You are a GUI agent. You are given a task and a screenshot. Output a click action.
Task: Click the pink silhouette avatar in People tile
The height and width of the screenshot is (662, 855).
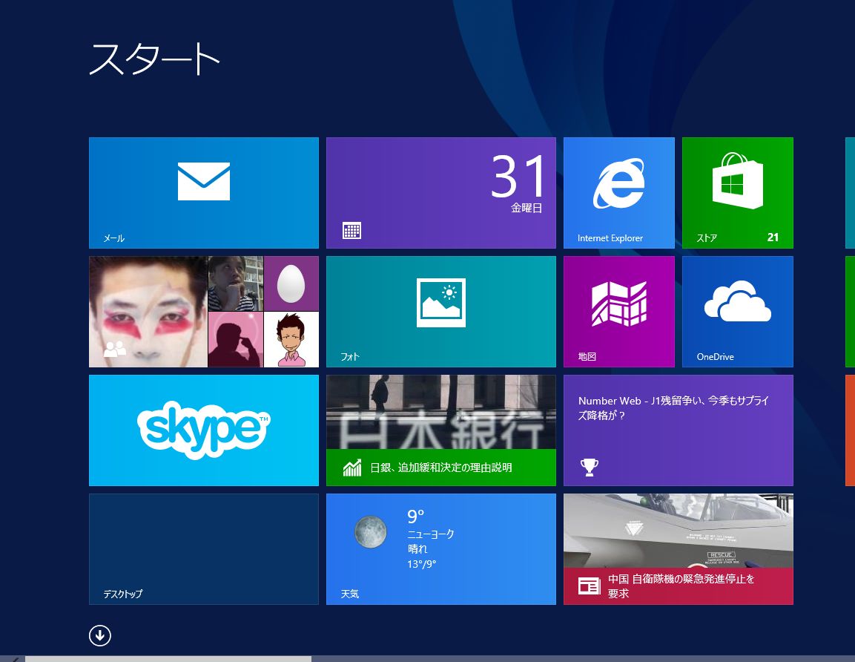236,339
